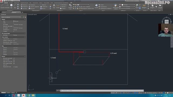Click the Copy (Копировать) tool
Viewport: 173px width, 97px height.
[24, 6]
